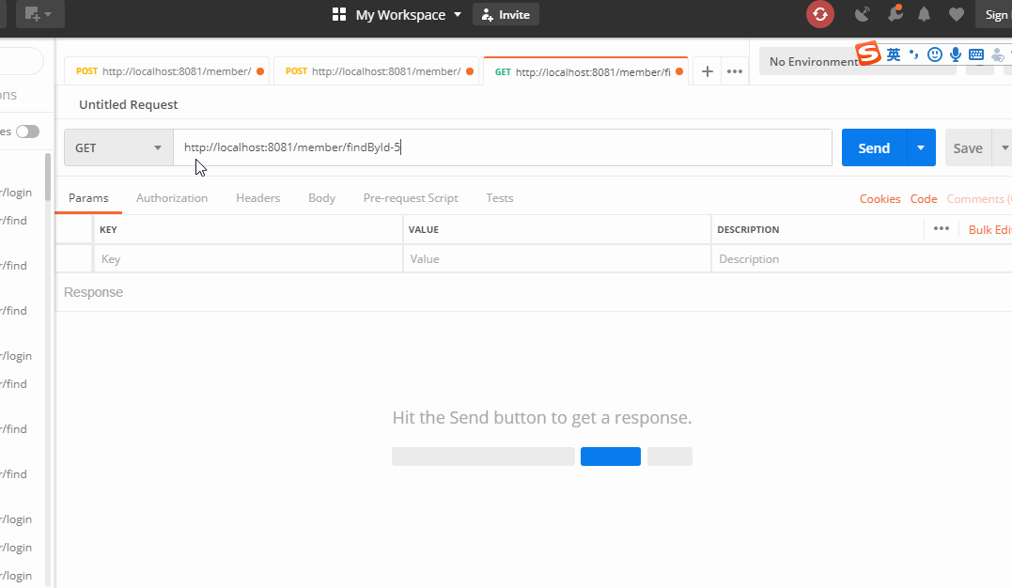Click the heart icon in header
The width and height of the screenshot is (1012, 588).
click(957, 14)
